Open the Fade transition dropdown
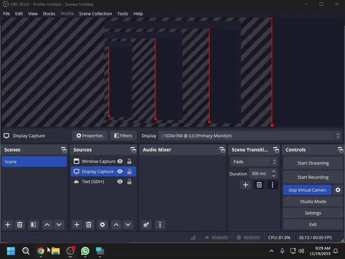The height and width of the screenshot is (259, 345). click(254, 162)
